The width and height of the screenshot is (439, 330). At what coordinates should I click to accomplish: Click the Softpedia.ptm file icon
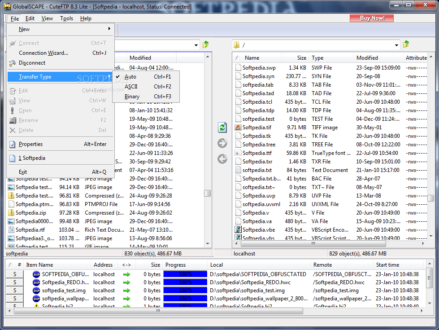tap(11, 204)
